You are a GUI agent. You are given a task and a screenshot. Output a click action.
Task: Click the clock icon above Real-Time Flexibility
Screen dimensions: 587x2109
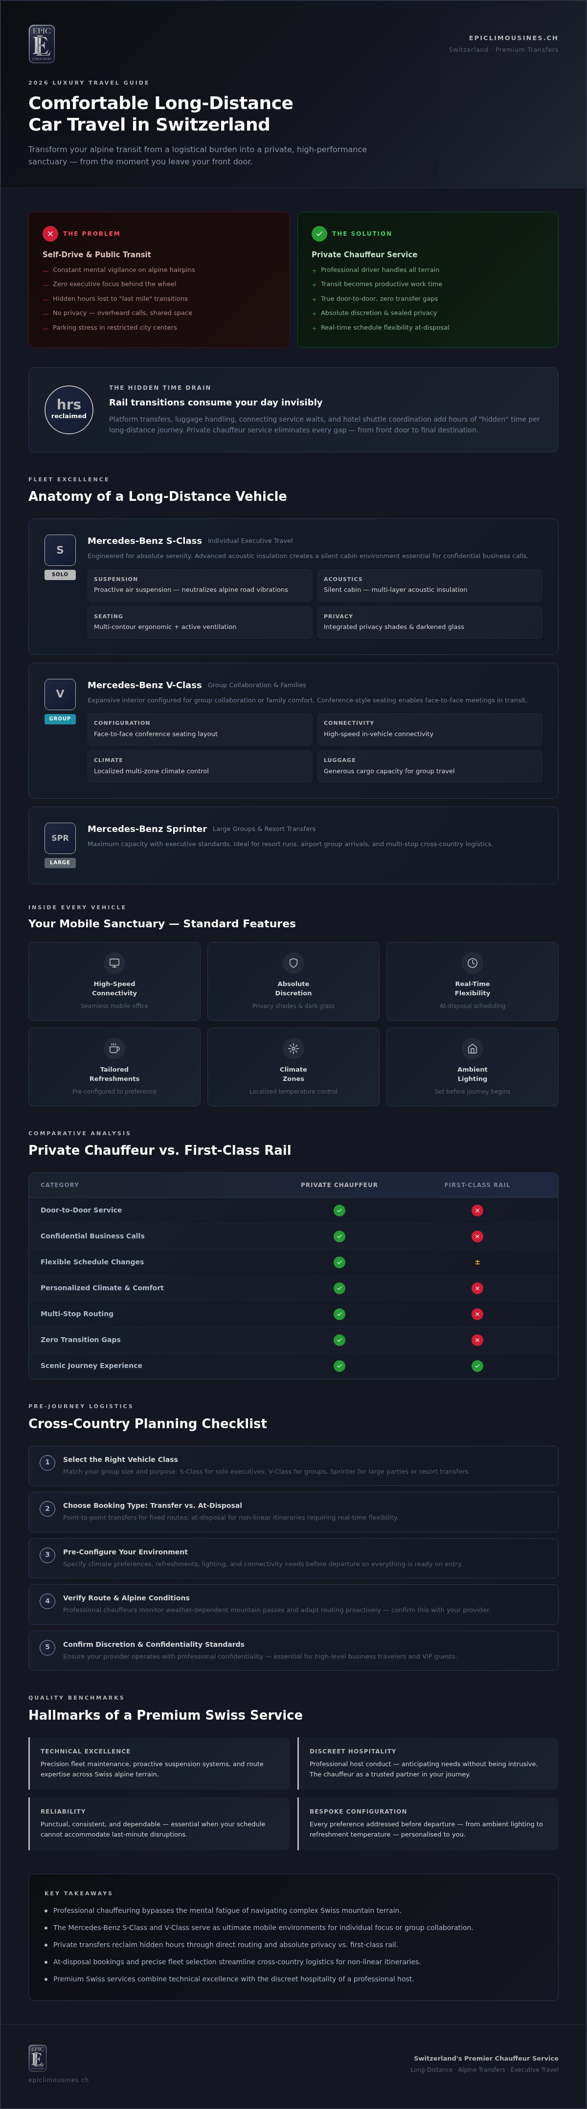(473, 963)
